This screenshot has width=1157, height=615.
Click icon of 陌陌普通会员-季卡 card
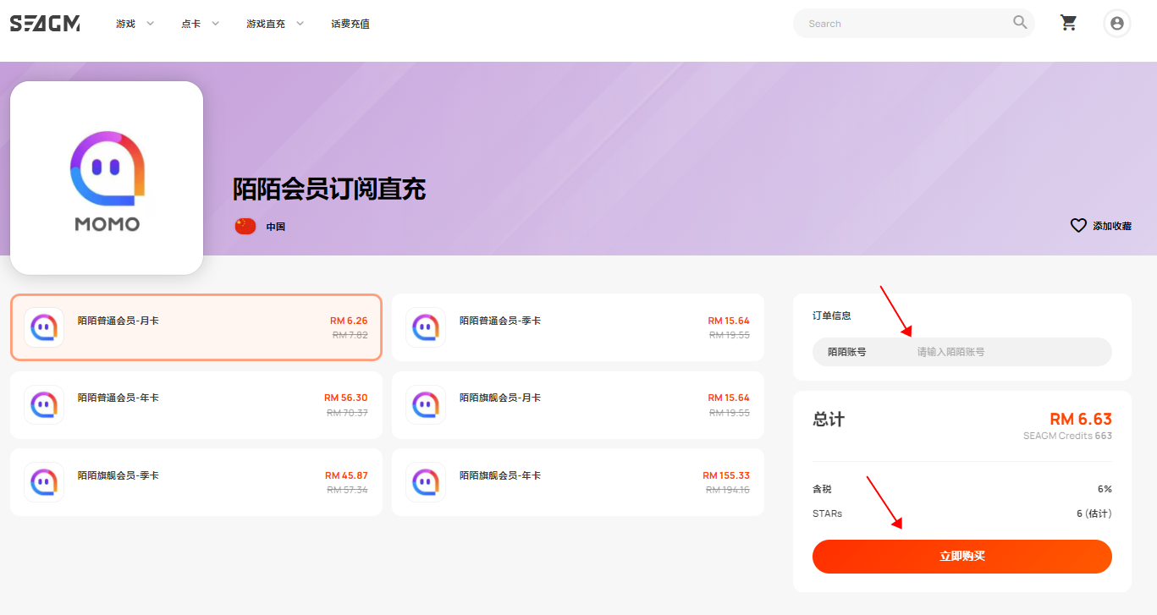click(x=426, y=327)
